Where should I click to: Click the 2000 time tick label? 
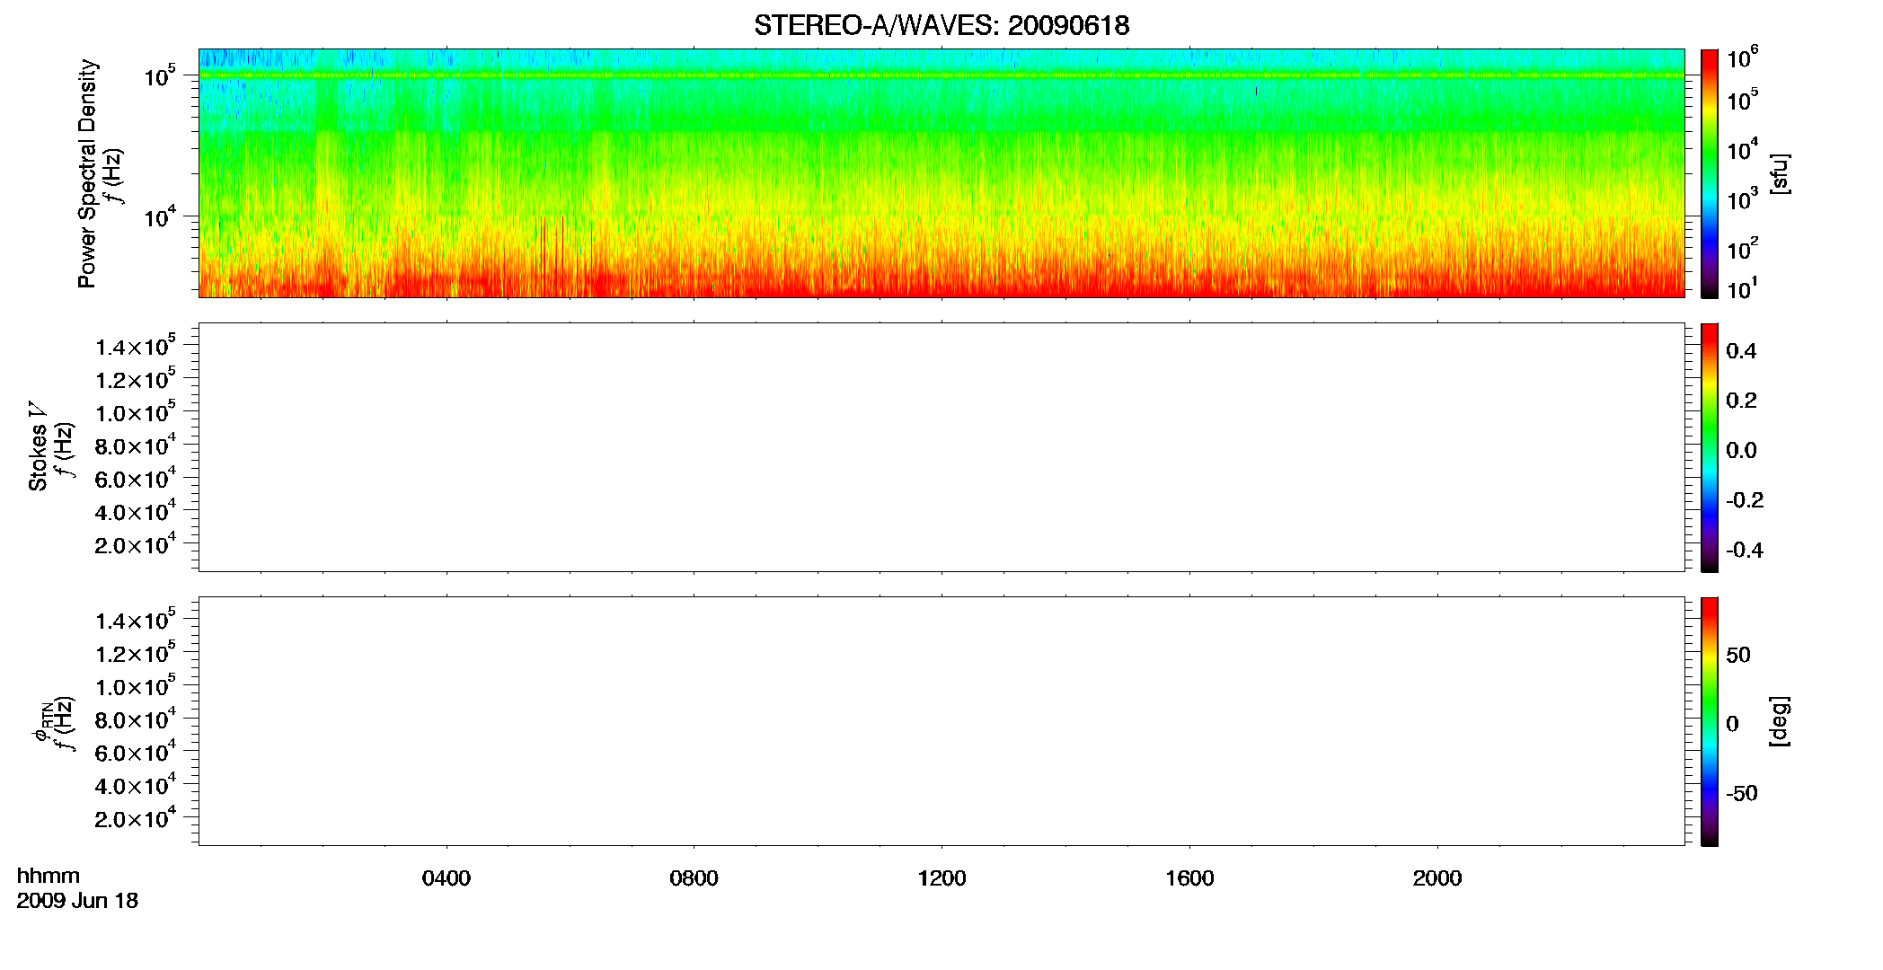pyautogui.click(x=1437, y=878)
